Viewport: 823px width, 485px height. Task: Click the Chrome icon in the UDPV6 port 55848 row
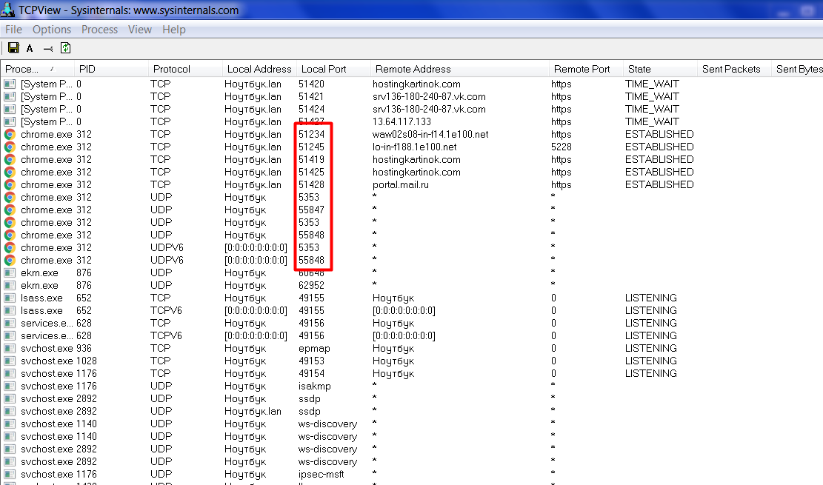point(10,261)
